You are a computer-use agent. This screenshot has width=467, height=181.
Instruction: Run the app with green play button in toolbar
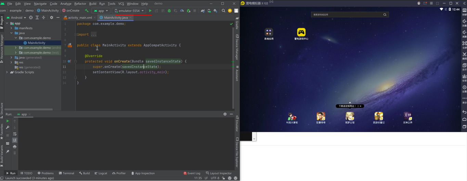tap(150, 11)
